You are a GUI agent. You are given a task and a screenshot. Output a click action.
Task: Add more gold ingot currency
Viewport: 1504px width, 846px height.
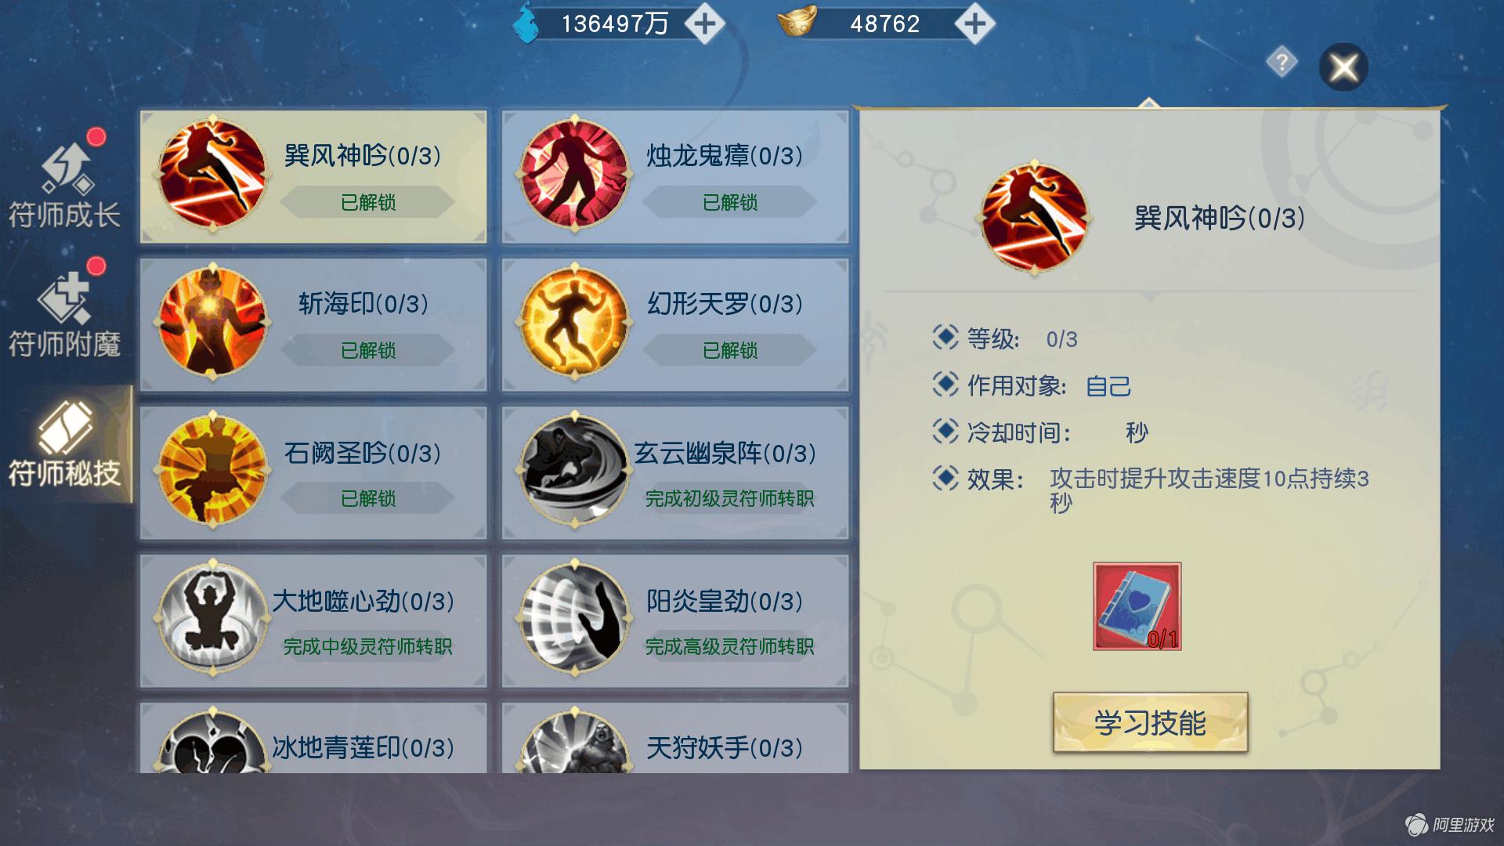click(x=974, y=24)
